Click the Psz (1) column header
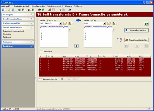Viewport: 154px width, 111px height. 54,56
